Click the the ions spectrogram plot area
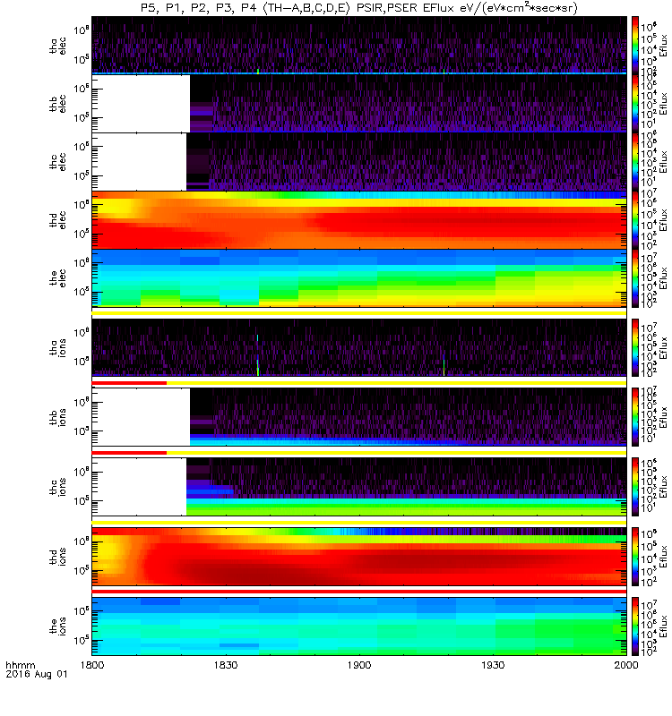 (359, 626)
